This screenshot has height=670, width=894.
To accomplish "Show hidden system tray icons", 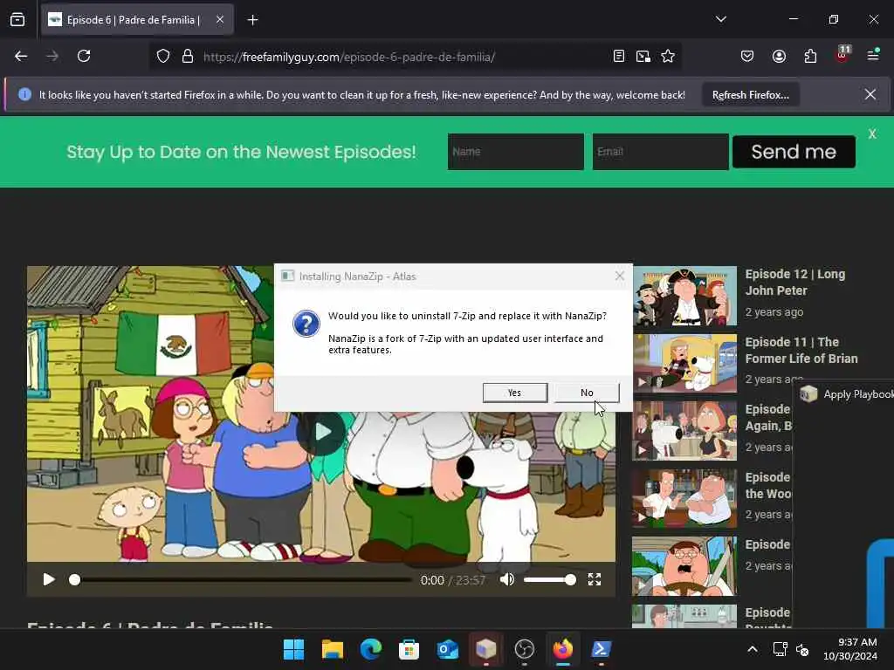I will (753, 649).
